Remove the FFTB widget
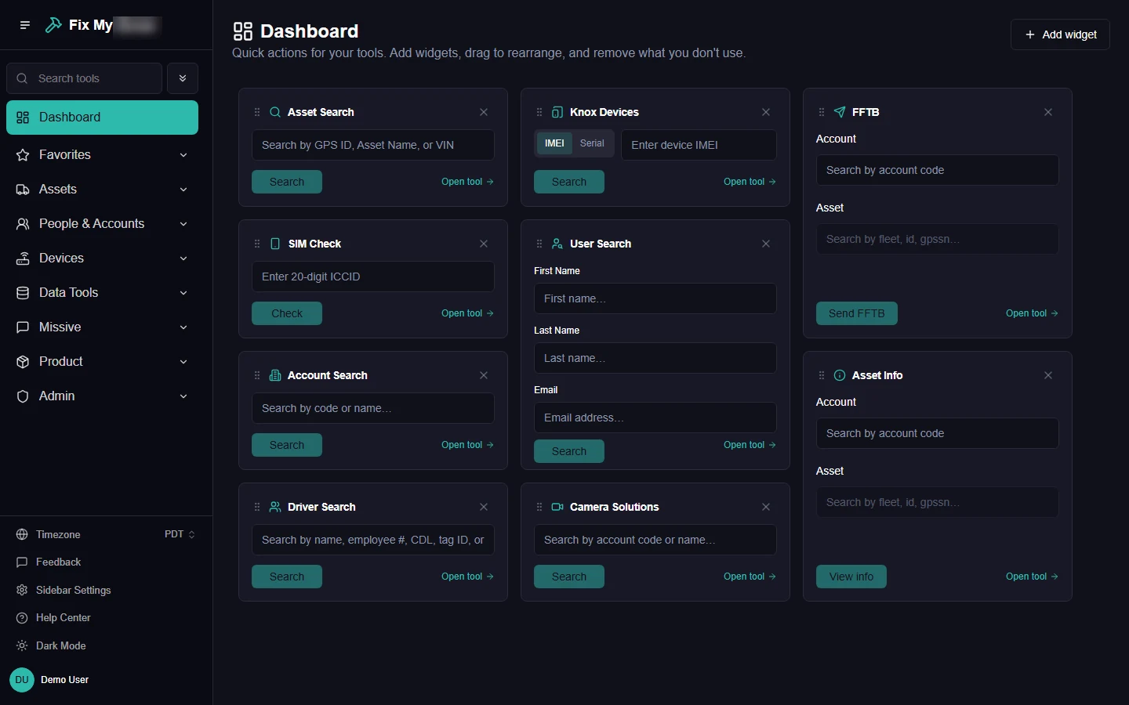 (x=1048, y=112)
